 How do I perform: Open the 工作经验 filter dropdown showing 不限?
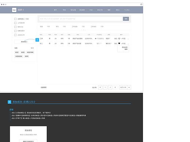click(83, 27)
